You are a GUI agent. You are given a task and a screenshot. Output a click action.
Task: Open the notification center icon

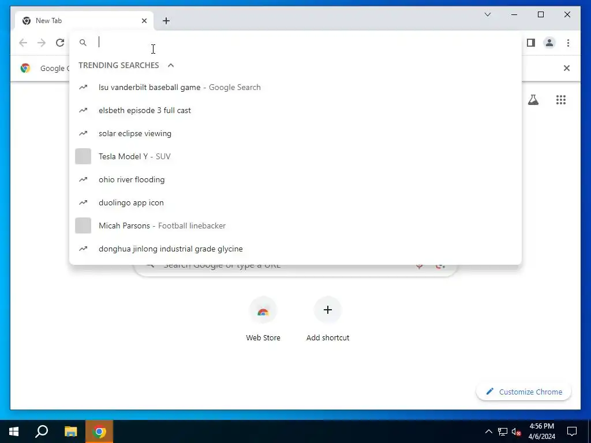572,431
